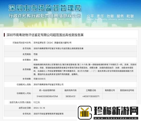Select the 处罚类别 row label
Image resolution: width=141 pixels, height=121 pixels.
[x=27, y=54]
